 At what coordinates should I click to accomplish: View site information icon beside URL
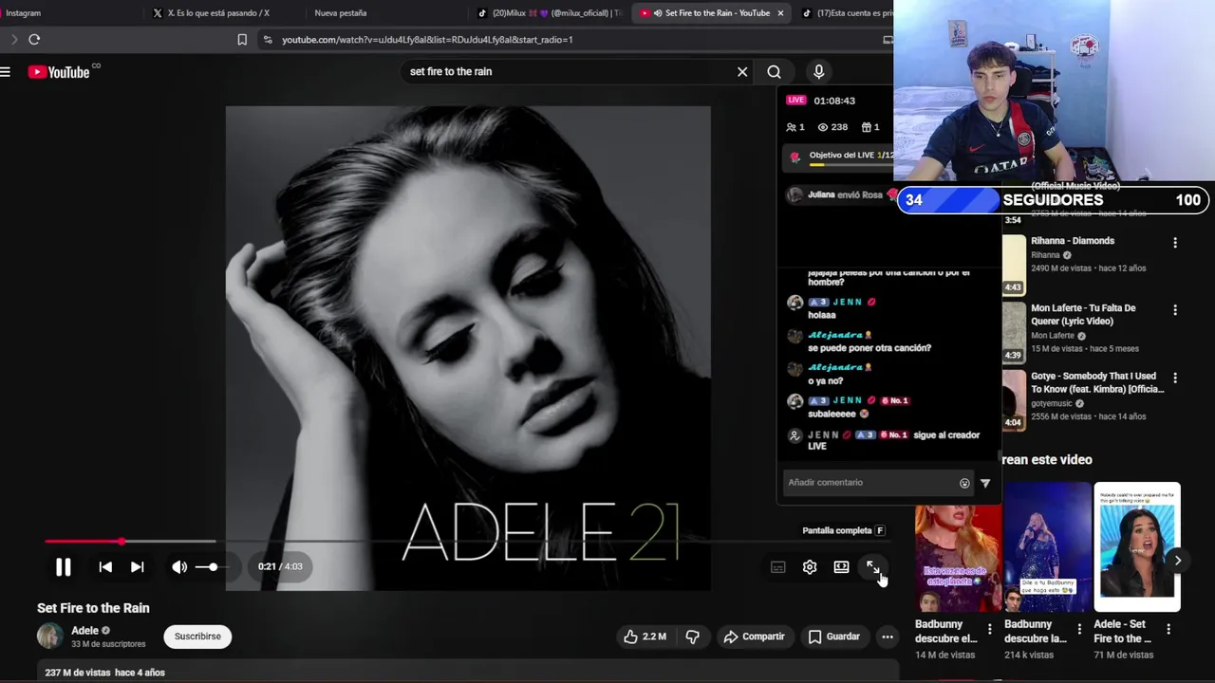pos(268,39)
